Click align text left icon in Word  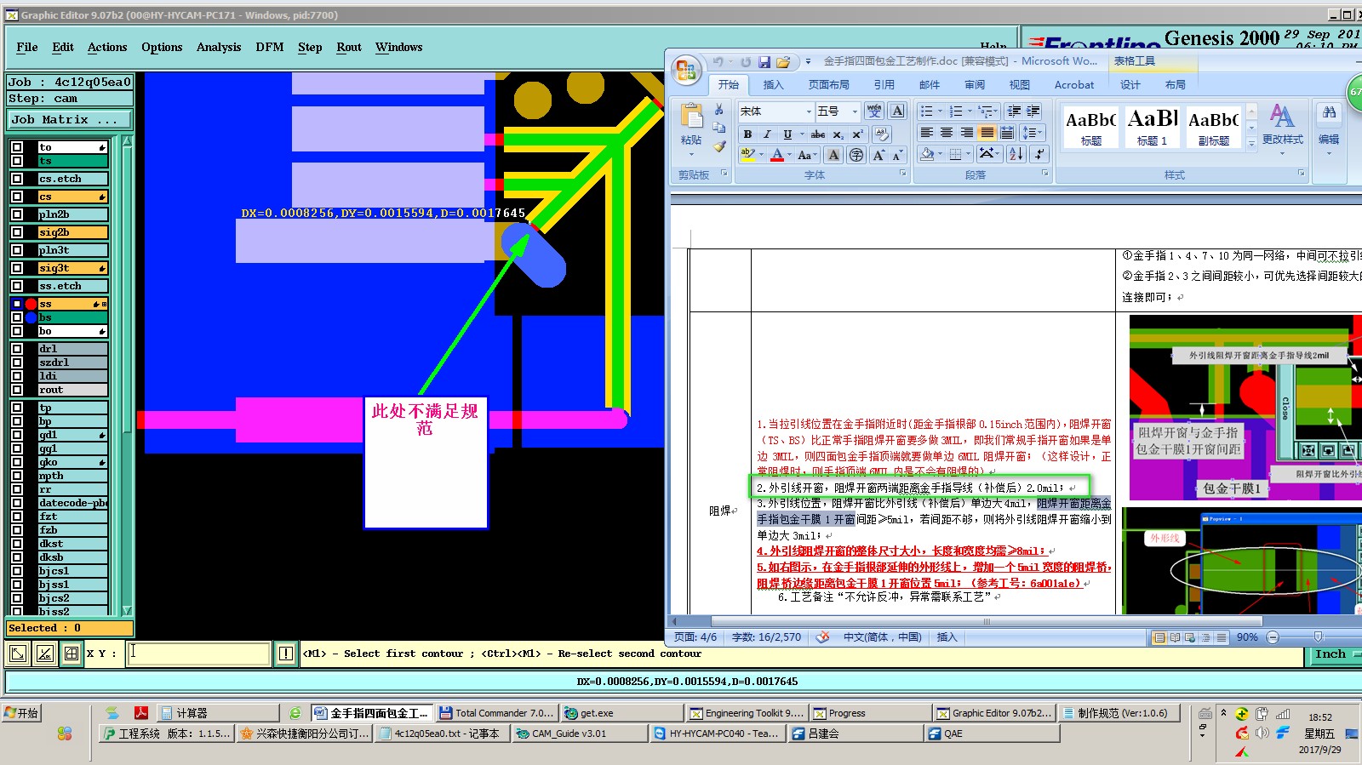pyautogui.click(x=926, y=133)
